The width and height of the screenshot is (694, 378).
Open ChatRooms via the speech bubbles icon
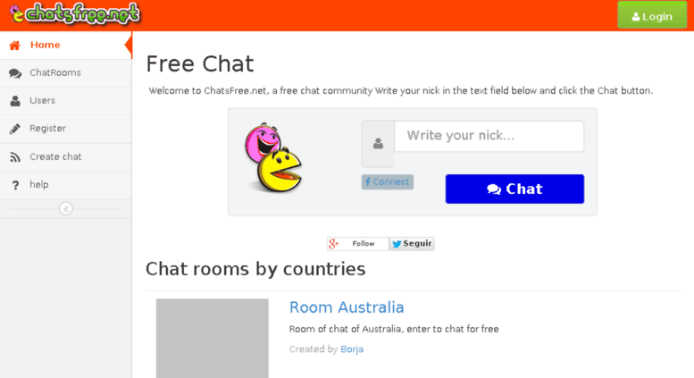[15, 73]
